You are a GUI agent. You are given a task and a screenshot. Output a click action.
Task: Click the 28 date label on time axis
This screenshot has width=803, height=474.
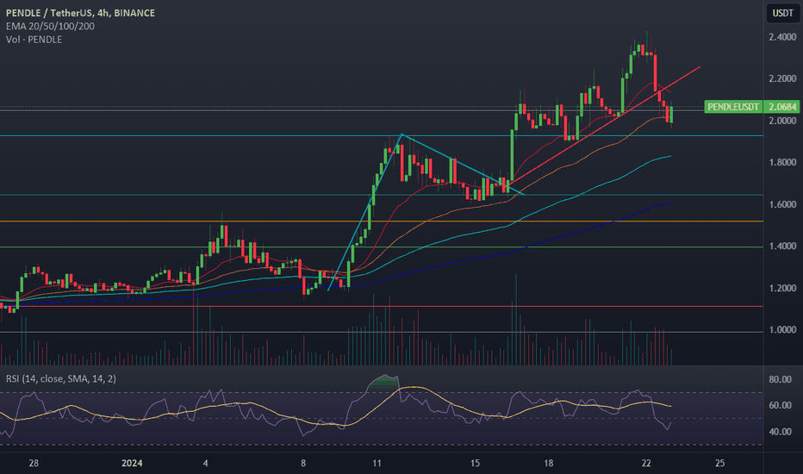click(x=34, y=464)
